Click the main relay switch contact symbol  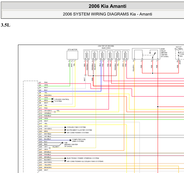click(154, 55)
